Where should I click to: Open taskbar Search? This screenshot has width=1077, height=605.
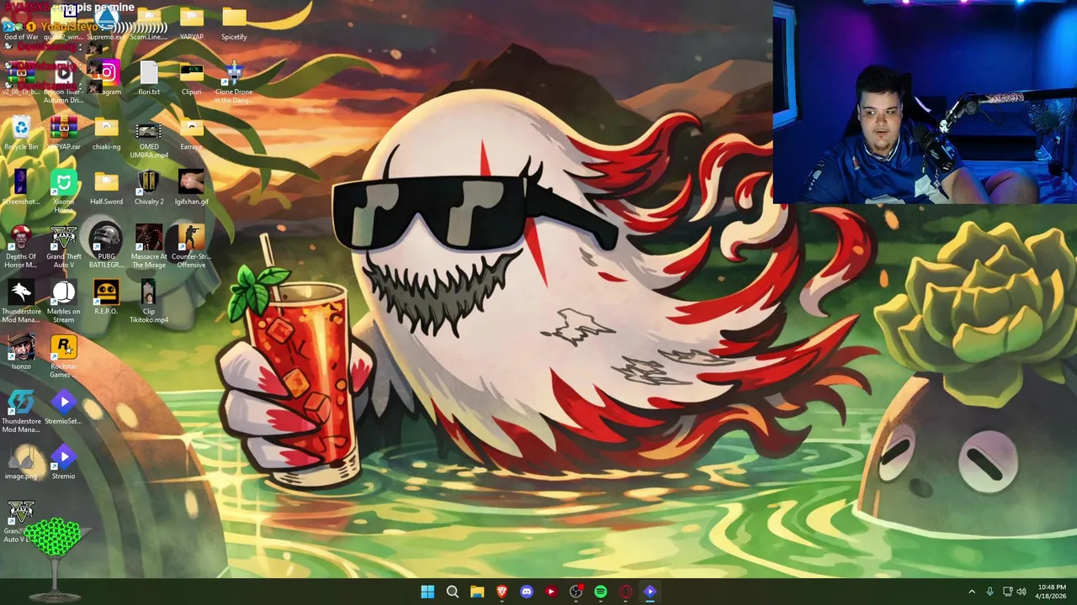pyautogui.click(x=452, y=592)
